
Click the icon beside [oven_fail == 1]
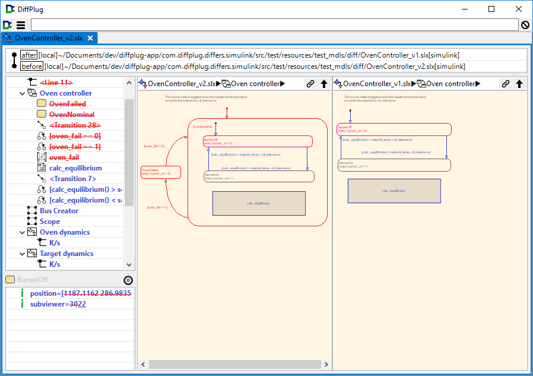(42, 146)
